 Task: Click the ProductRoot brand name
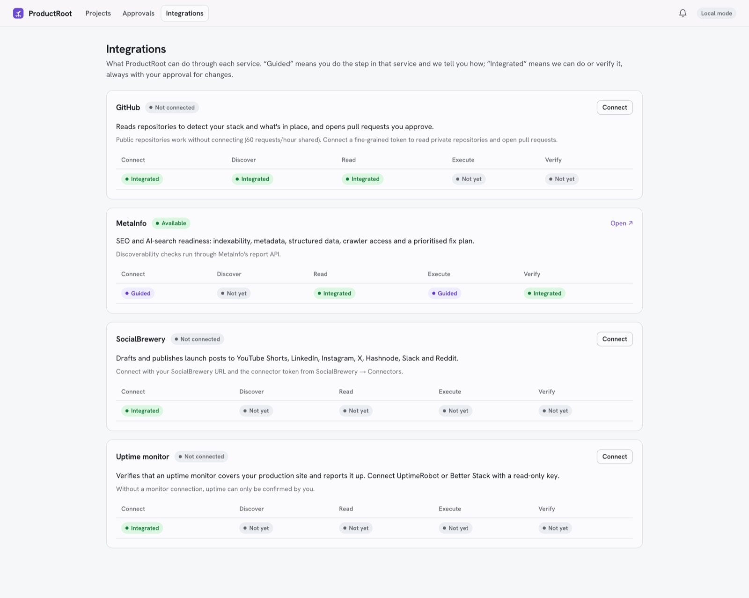click(x=50, y=14)
